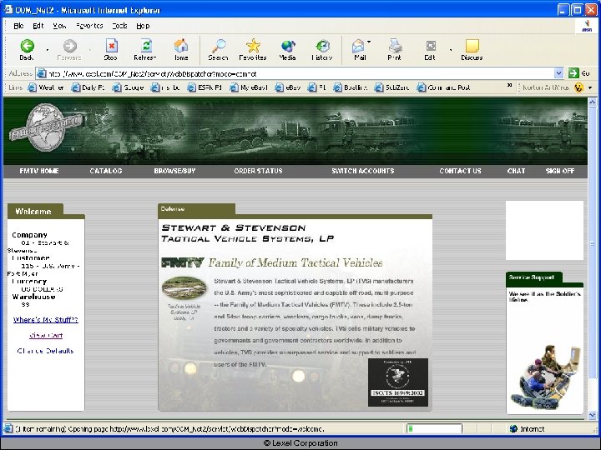Viewport: 601px width, 450px height.
Task: Open the View menu
Action: [x=59, y=26]
